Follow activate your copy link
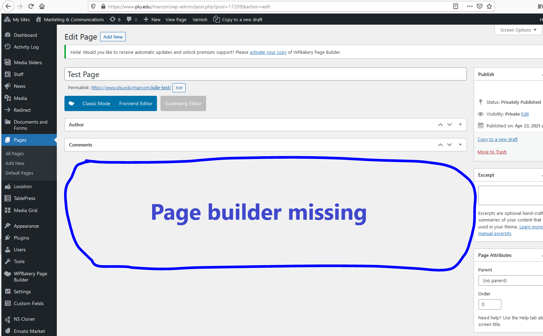The image size is (543, 336). pyautogui.click(x=268, y=52)
